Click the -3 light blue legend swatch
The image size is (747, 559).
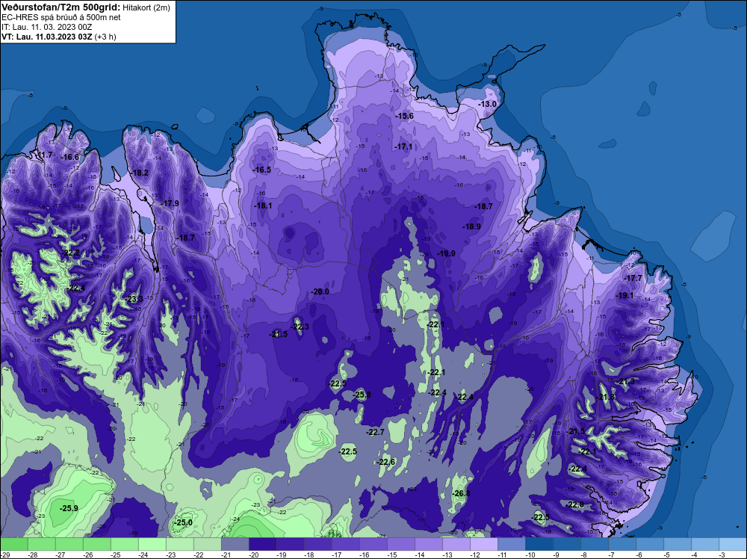pos(733,544)
